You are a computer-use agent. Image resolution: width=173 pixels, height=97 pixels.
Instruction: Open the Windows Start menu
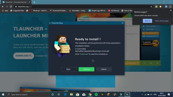3,95
